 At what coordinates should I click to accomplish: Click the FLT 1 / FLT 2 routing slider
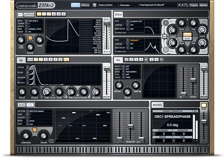click(x=107, y=35)
